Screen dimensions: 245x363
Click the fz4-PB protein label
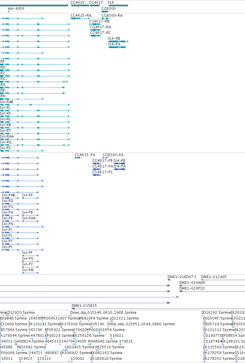(x=119, y=160)
